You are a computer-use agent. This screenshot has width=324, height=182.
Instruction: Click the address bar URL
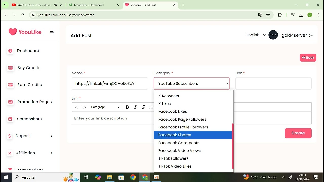(66, 15)
